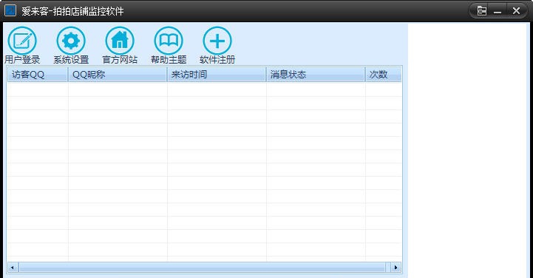Click the horizontal scrollbar thumb
Viewport: 533px width, 278px height.
coord(203,268)
